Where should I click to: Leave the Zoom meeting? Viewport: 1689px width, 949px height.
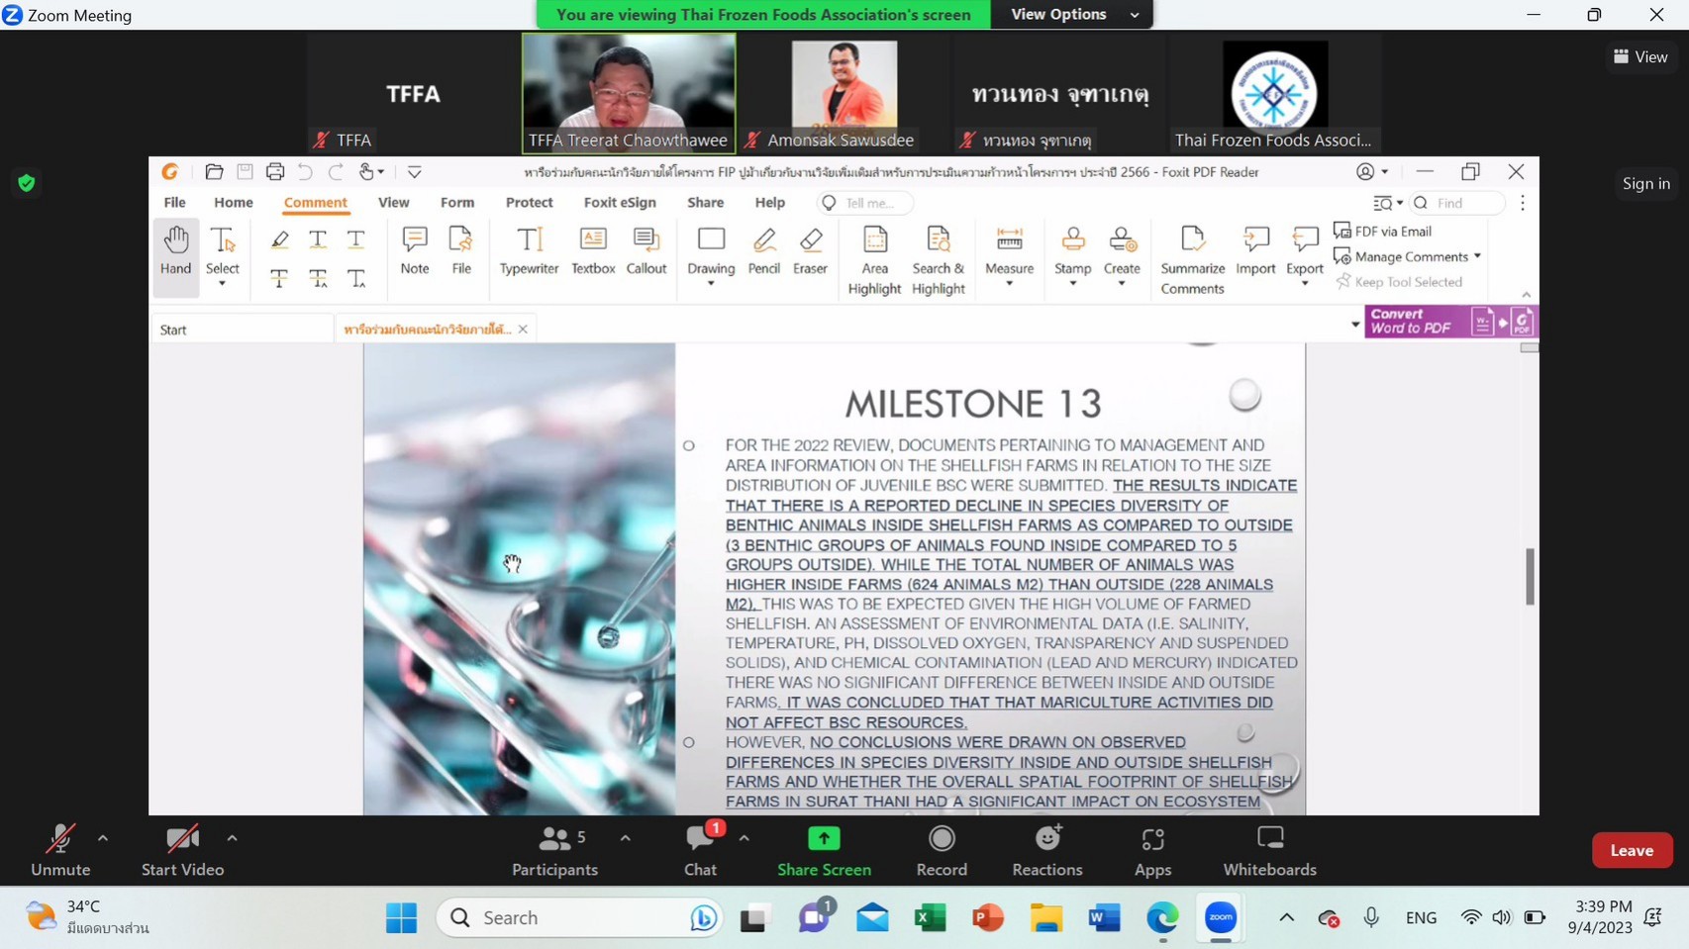coord(1631,850)
